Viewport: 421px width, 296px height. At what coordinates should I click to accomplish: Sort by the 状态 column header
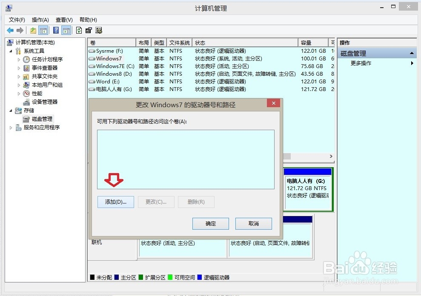(x=245, y=43)
